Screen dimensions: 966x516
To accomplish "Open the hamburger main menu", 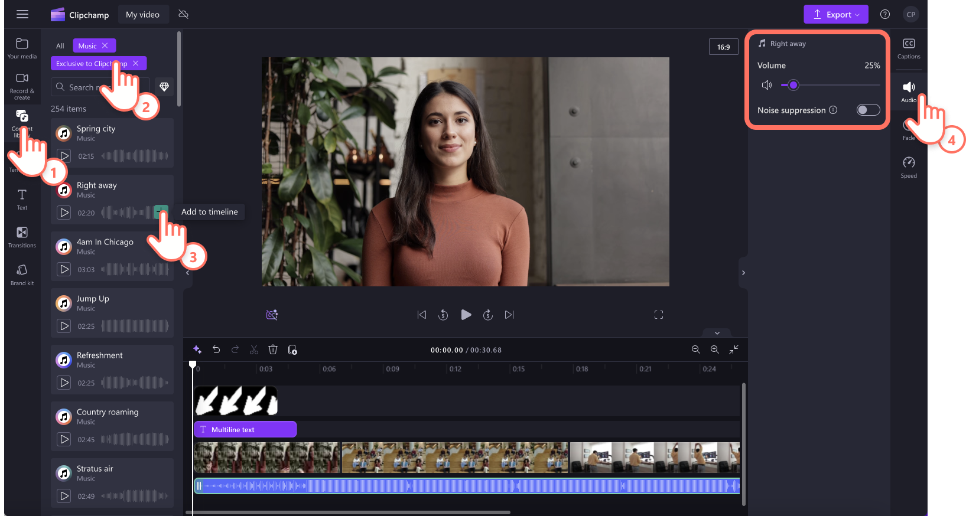I will click(x=22, y=14).
